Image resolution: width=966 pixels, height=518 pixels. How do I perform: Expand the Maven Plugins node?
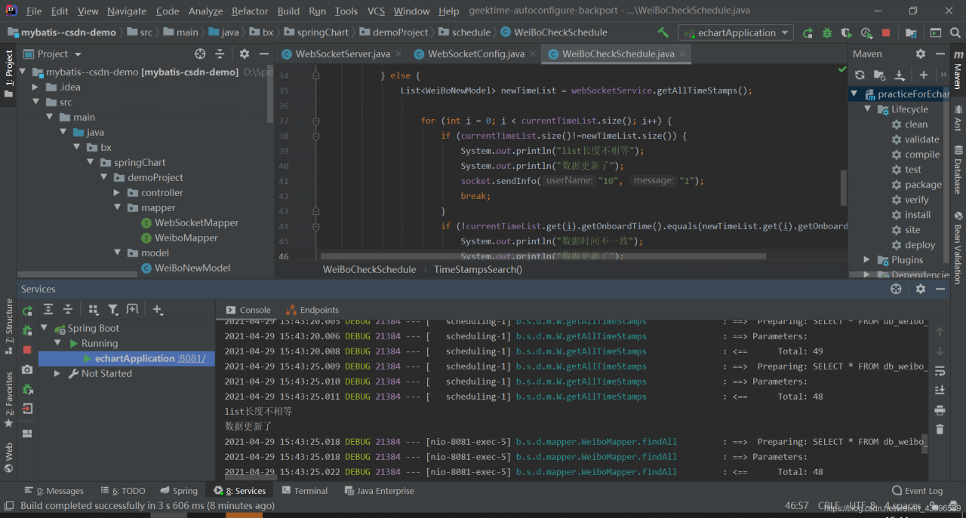pyautogui.click(x=868, y=260)
